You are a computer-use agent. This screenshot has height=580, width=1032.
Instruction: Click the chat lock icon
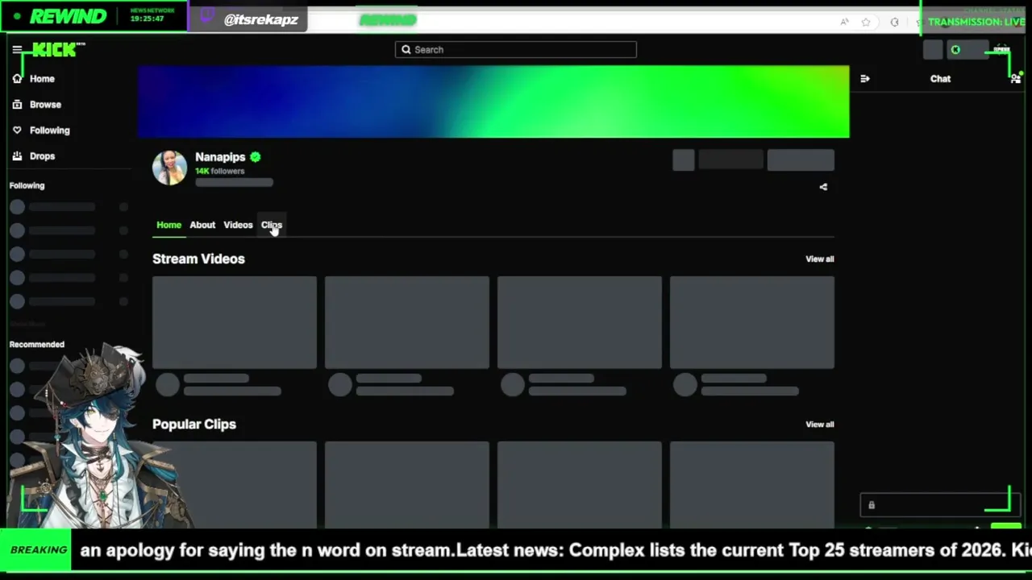click(x=872, y=505)
